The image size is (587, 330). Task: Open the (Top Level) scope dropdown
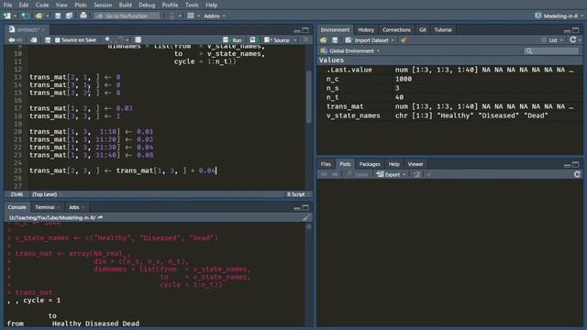point(47,194)
